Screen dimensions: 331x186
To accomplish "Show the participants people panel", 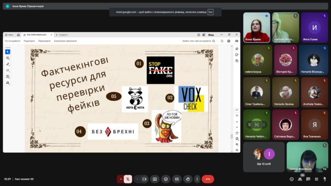I will pyautogui.click(x=300, y=179).
